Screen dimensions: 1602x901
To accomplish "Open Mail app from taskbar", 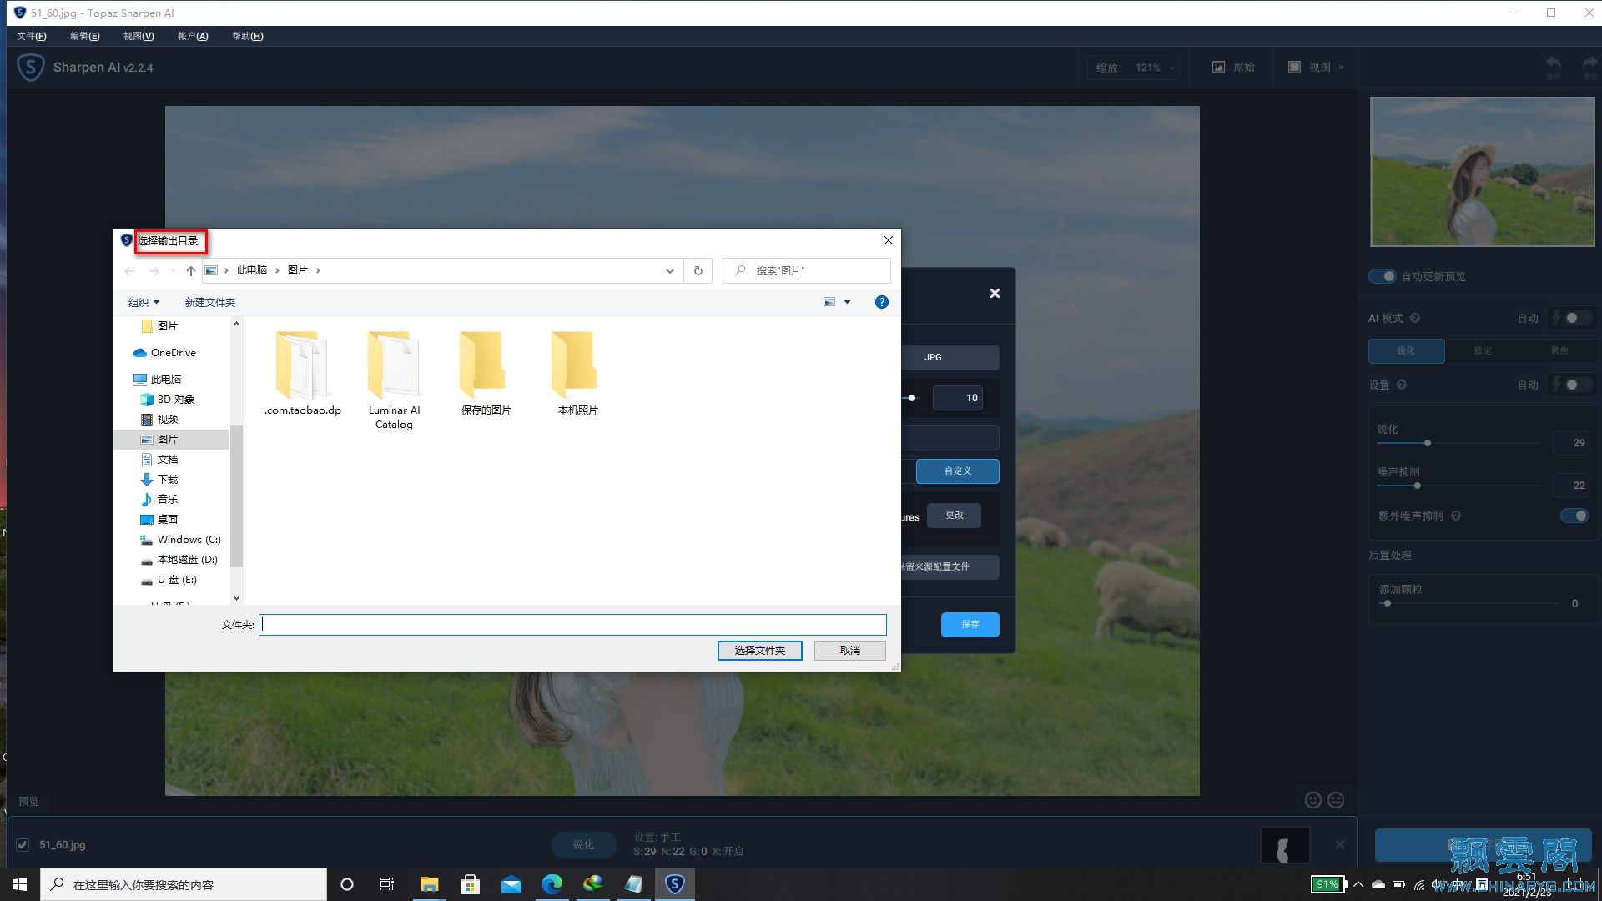I will pos(511,884).
